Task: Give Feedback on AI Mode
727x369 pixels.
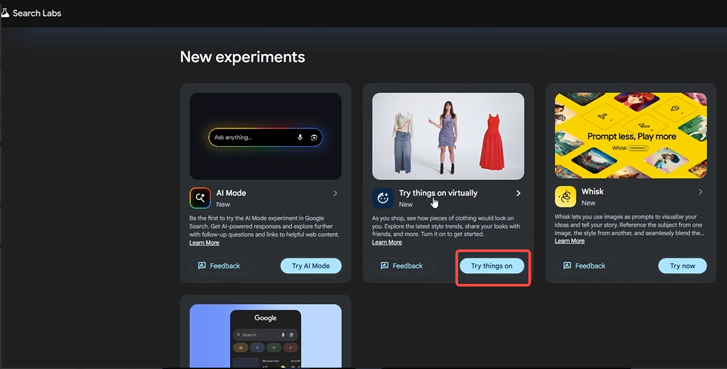Action: pyautogui.click(x=221, y=266)
